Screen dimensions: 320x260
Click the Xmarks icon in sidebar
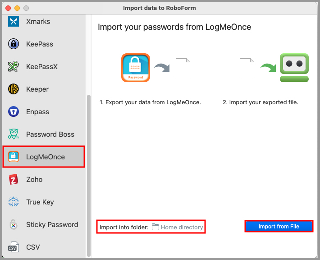tap(14, 22)
